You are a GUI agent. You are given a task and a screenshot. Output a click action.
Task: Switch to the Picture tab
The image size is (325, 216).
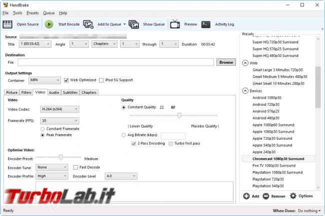12,92
